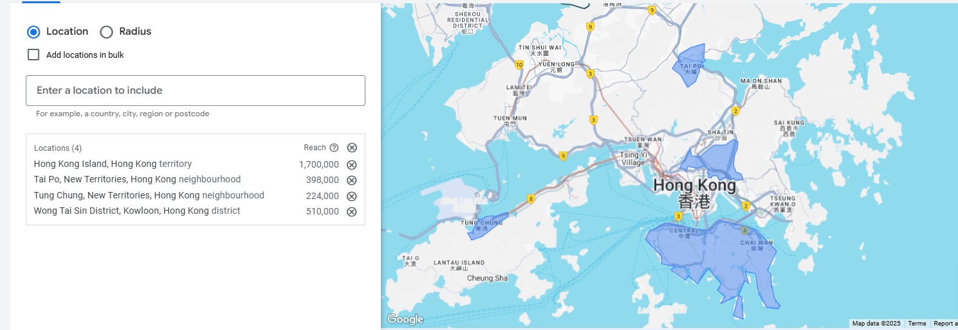This screenshot has width=958, height=330.
Task: Open the Reach help question-mark icon
Action: [334, 148]
